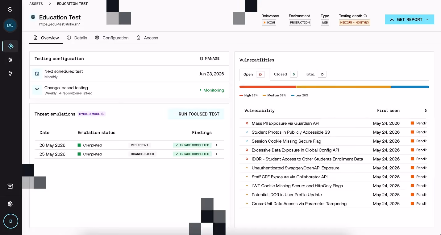
Task: Expand the 25 May 2026 emulation row
Action: tap(217, 154)
